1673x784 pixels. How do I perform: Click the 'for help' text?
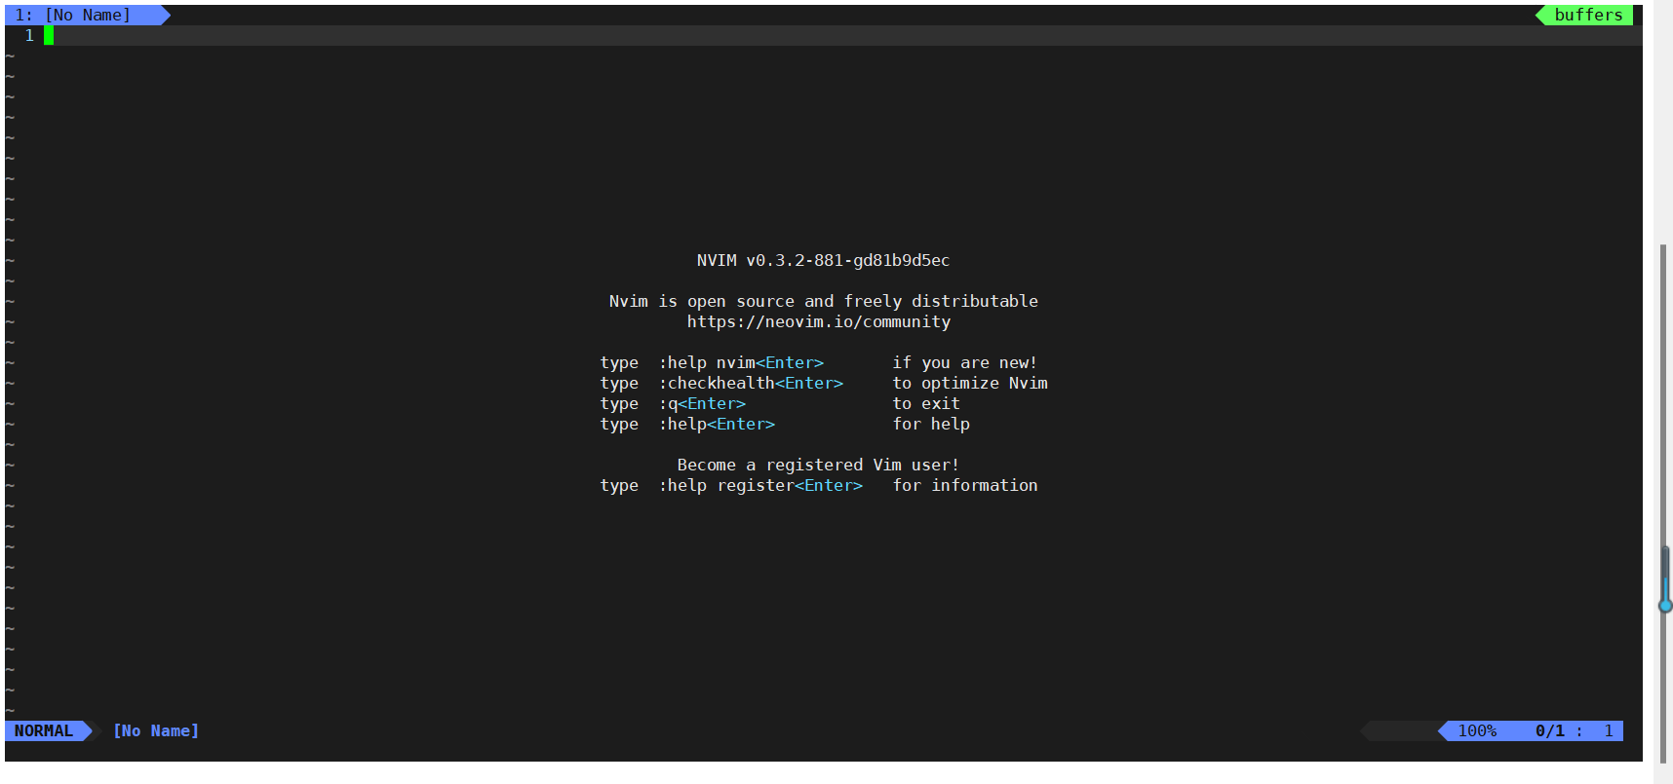[x=931, y=424]
